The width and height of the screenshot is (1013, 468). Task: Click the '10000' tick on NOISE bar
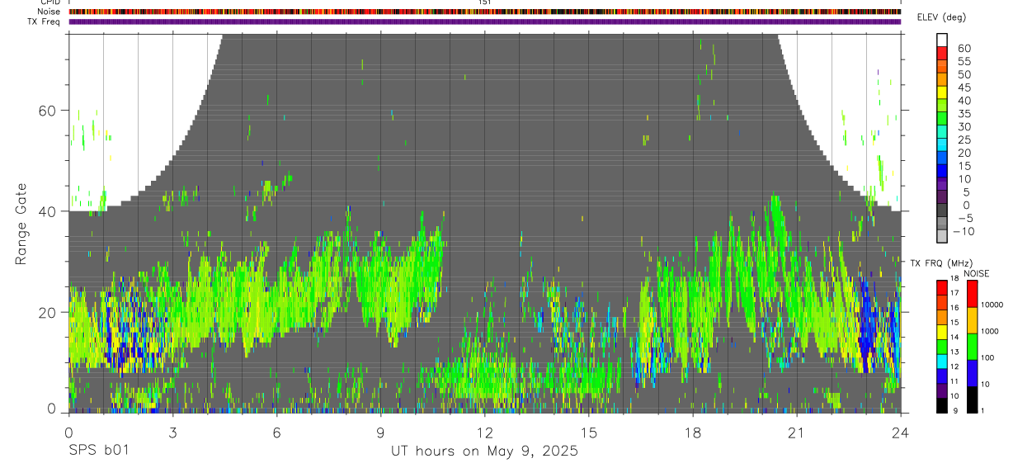click(x=994, y=305)
